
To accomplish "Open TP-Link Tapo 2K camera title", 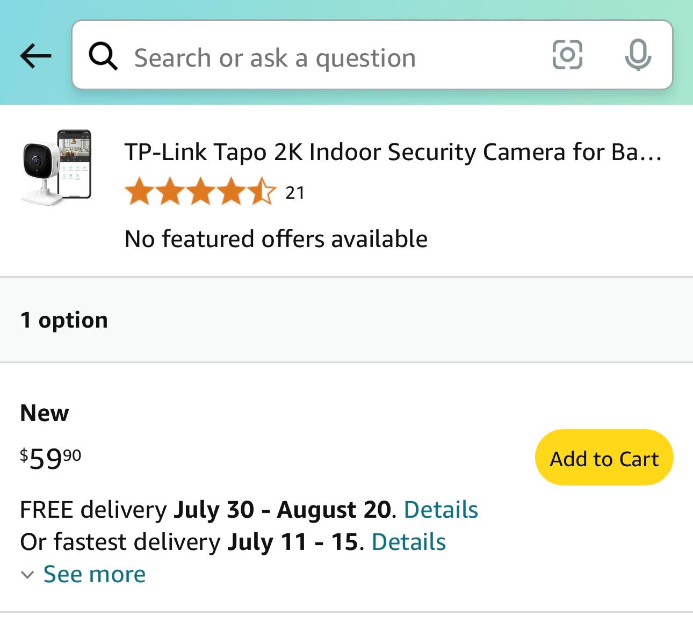I will (393, 152).
